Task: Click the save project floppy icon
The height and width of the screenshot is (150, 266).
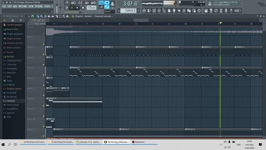Action: coord(206,11)
